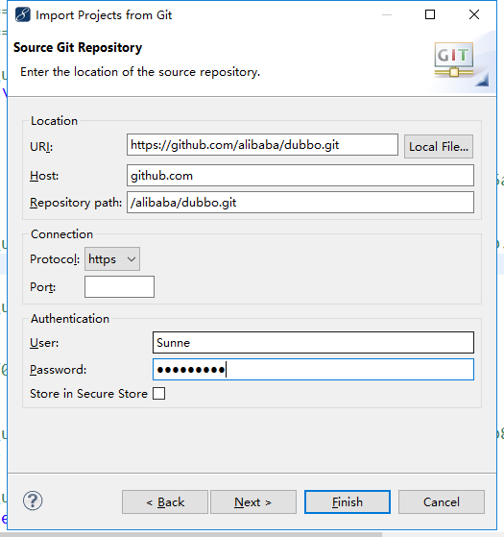
Task: Focus the User field containing Sunne
Action: tap(313, 343)
